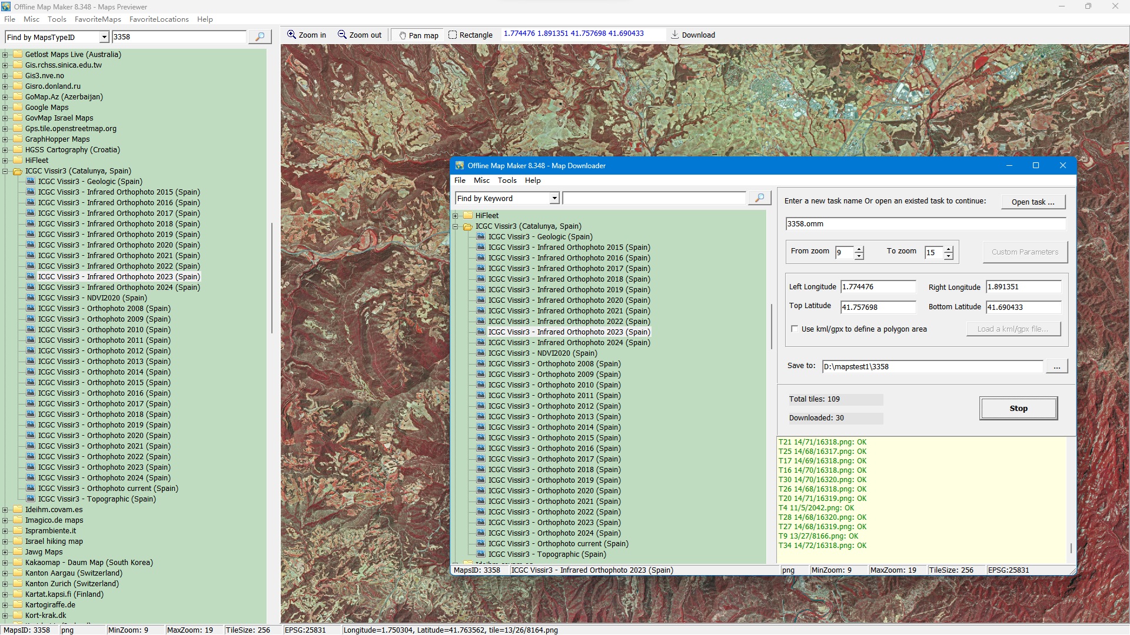Click the download log vertical scrollbar
This screenshot has width=1130, height=635.
(x=1071, y=548)
